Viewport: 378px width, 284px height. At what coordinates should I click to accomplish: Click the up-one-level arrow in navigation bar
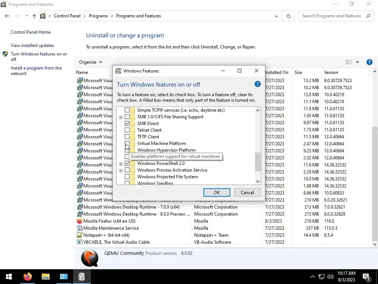34,16
